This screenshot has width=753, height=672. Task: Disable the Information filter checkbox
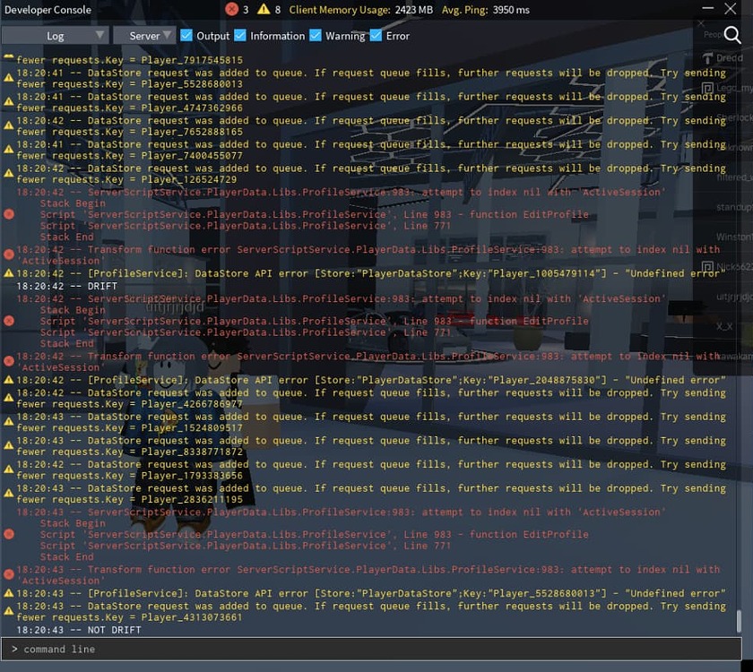coord(240,35)
